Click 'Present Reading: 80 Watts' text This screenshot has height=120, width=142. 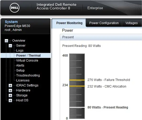point(81,46)
